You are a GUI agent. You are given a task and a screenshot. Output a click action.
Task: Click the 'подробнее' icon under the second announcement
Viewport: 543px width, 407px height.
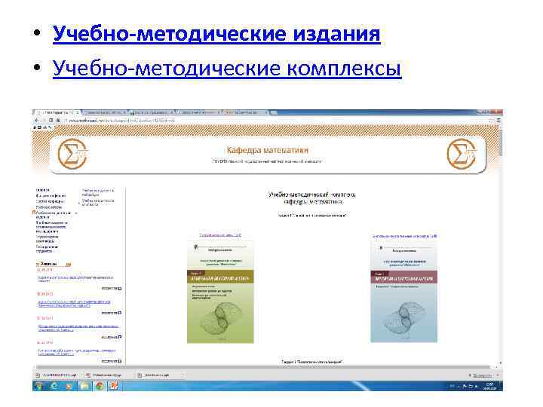click(x=120, y=313)
